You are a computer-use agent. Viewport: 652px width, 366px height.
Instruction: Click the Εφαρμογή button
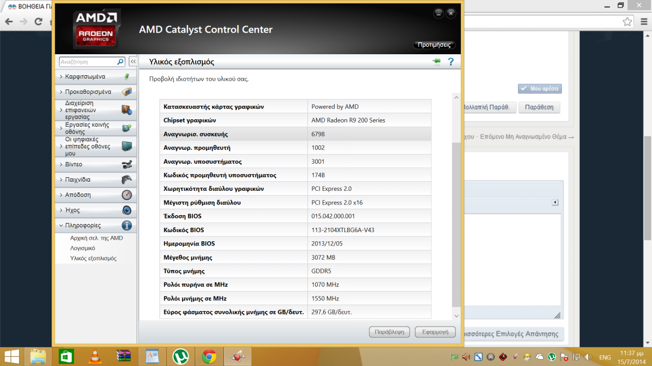[x=435, y=332]
